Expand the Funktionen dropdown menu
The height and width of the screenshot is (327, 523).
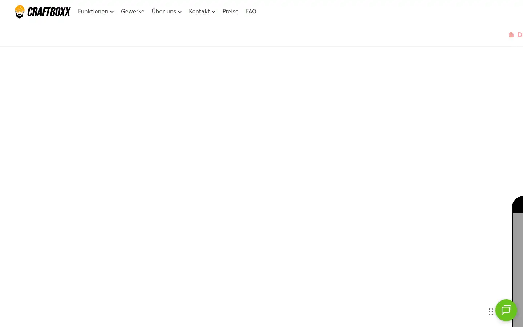96,12
